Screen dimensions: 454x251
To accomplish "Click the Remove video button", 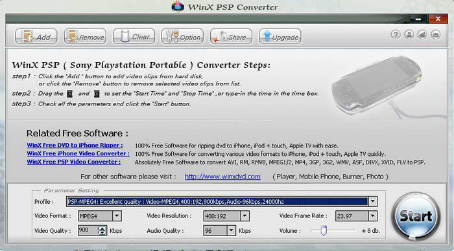I will pyautogui.click(x=85, y=37).
